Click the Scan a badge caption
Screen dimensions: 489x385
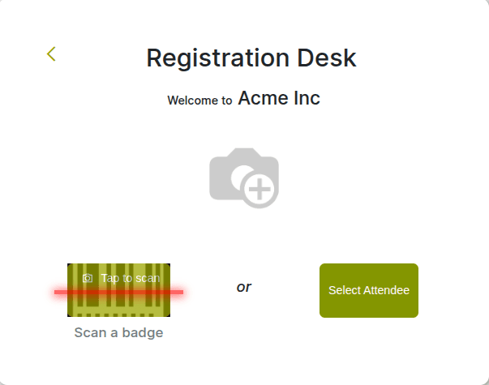pos(119,332)
